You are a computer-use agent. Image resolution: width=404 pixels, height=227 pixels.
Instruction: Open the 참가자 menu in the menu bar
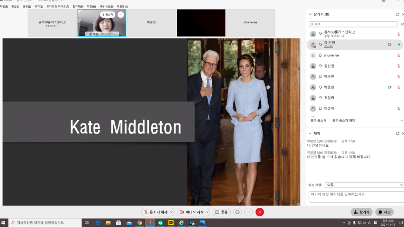pyautogui.click(x=78, y=7)
